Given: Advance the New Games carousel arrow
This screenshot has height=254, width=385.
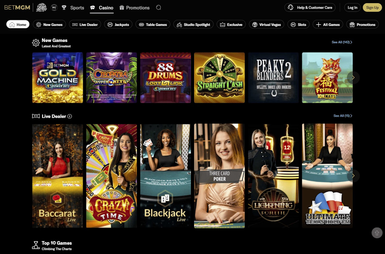Looking at the screenshot, I should [x=353, y=77].
